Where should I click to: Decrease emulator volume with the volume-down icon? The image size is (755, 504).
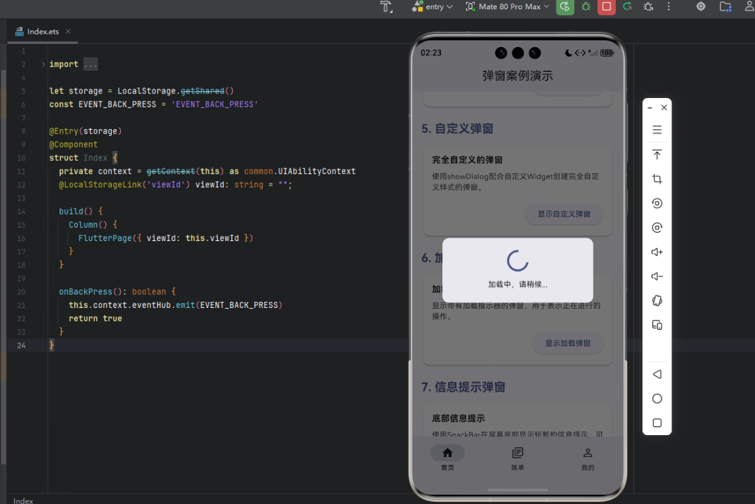(x=657, y=276)
